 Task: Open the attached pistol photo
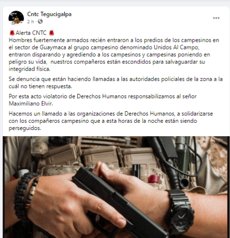(116, 187)
